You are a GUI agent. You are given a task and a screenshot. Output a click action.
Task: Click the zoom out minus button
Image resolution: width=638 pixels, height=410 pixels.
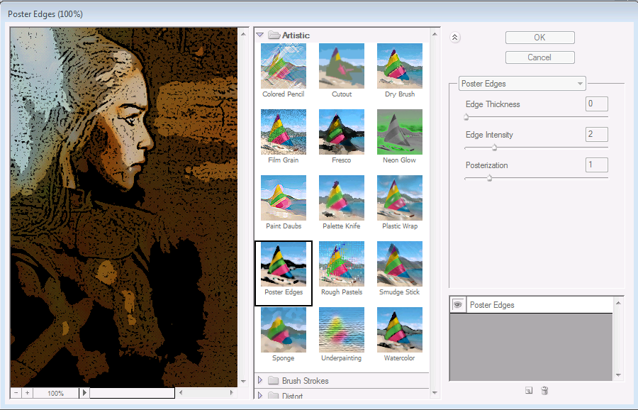(x=16, y=392)
